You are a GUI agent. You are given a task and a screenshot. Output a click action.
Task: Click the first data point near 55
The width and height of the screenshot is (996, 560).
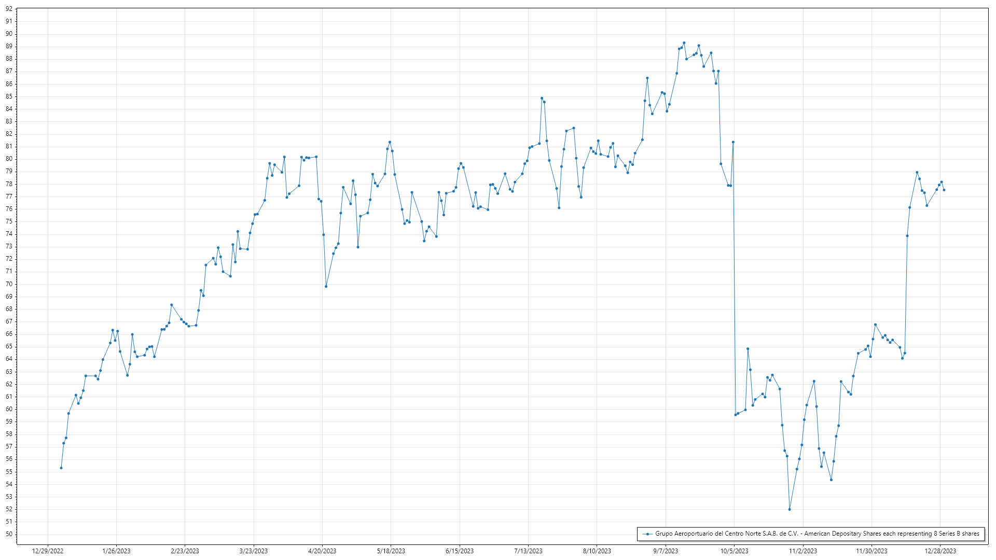click(x=61, y=468)
